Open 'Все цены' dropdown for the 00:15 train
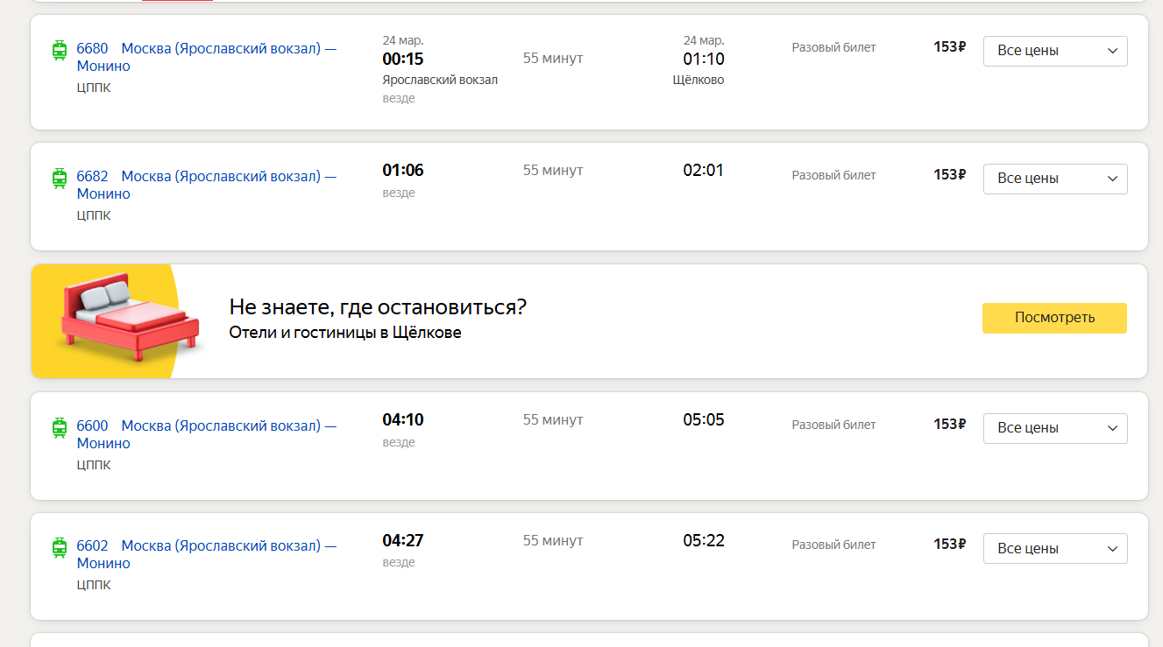 click(1054, 51)
